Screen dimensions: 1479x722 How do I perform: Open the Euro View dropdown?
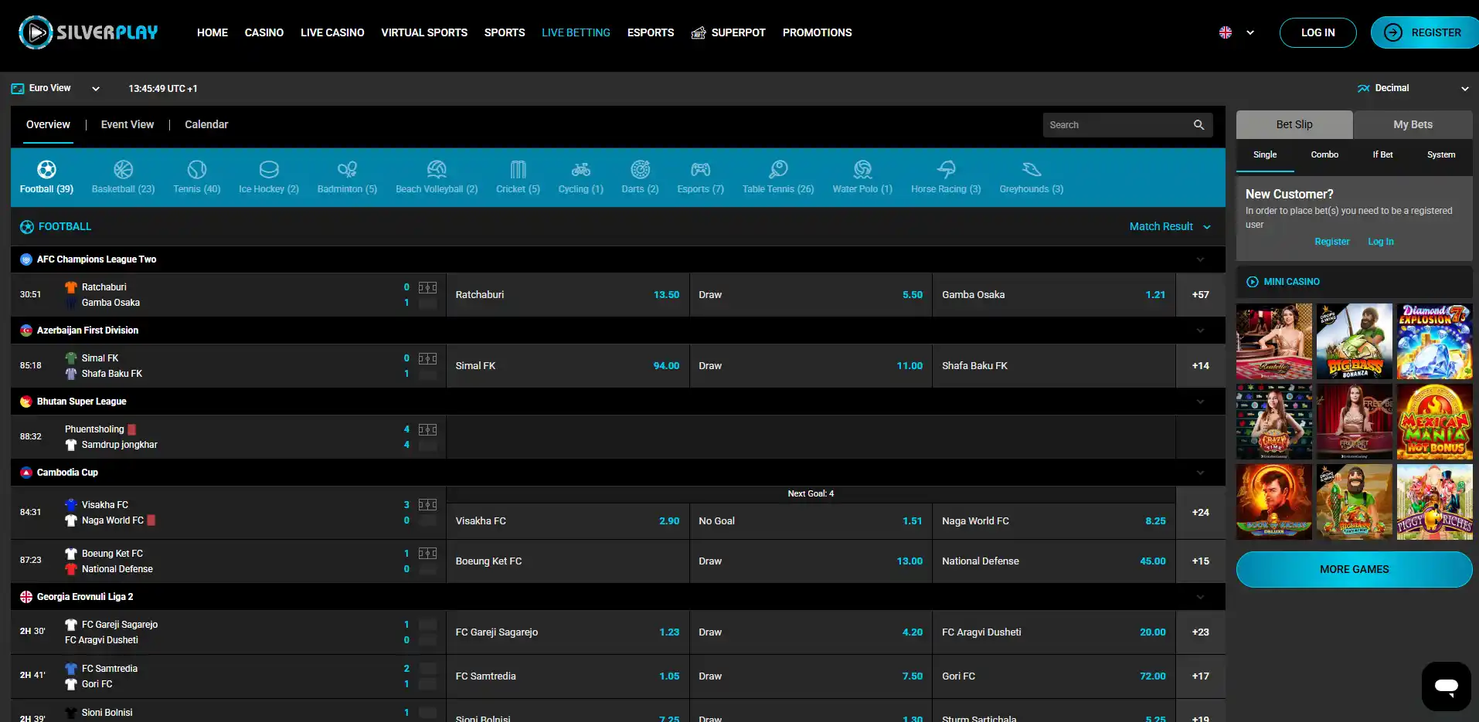tap(56, 88)
